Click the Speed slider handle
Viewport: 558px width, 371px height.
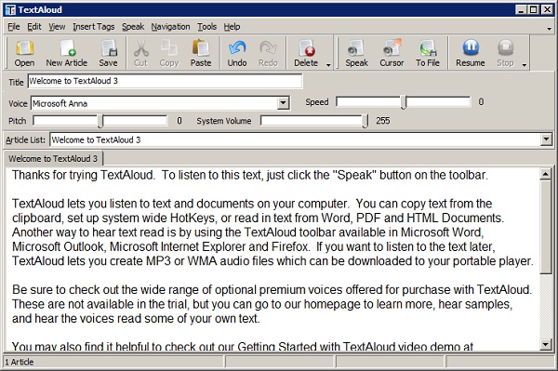pos(404,102)
